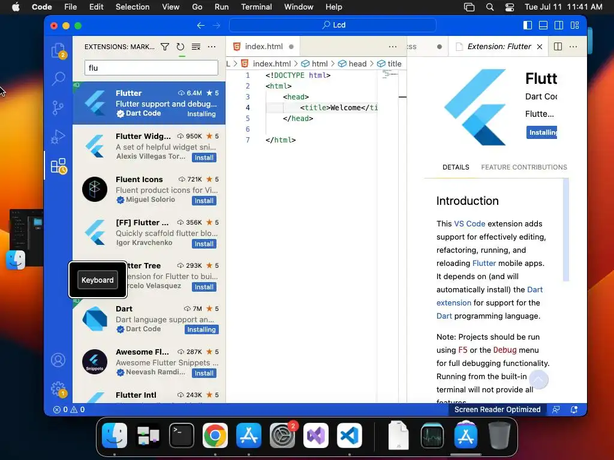
Task: Toggle the bottom panel layout button
Action: (543, 25)
